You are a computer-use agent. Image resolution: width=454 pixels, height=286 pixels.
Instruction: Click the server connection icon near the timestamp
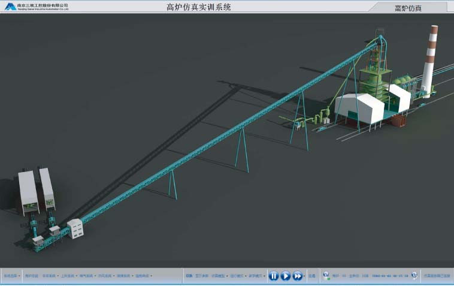point(414,276)
